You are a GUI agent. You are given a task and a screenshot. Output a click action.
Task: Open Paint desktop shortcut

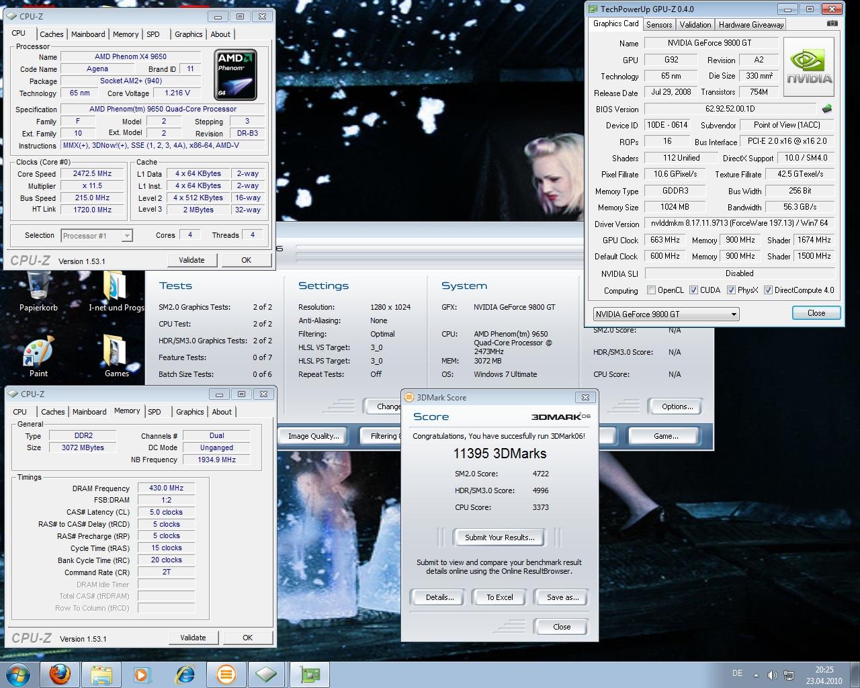[x=38, y=356]
